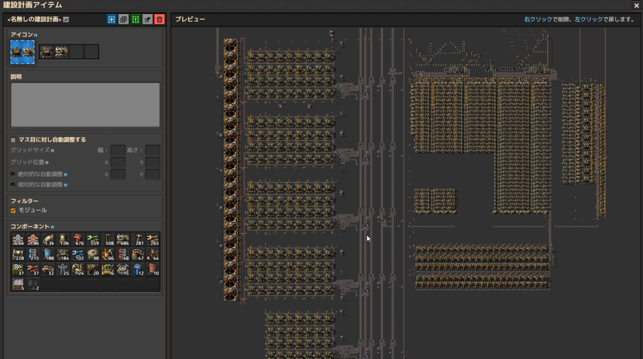643x359 pixels.
Task: Click the dark gate component showing 2
Action: (x=33, y=284)
